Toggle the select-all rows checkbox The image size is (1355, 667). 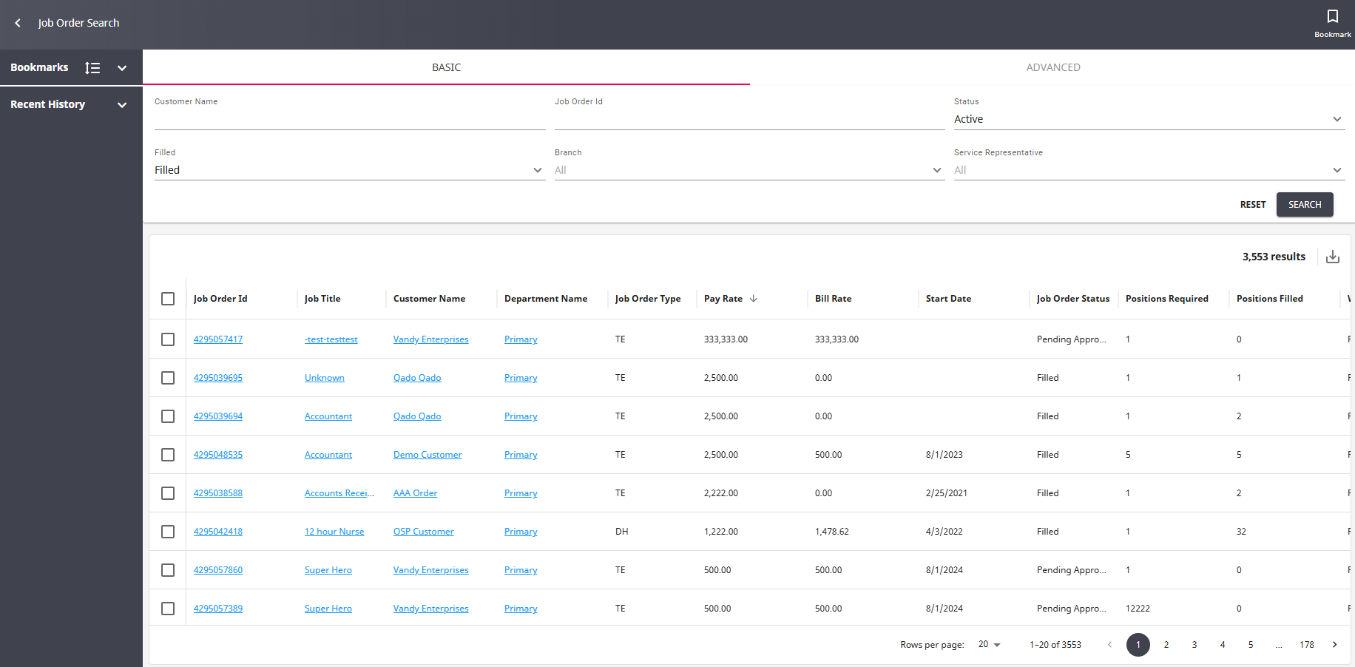[x=168, y=299]
